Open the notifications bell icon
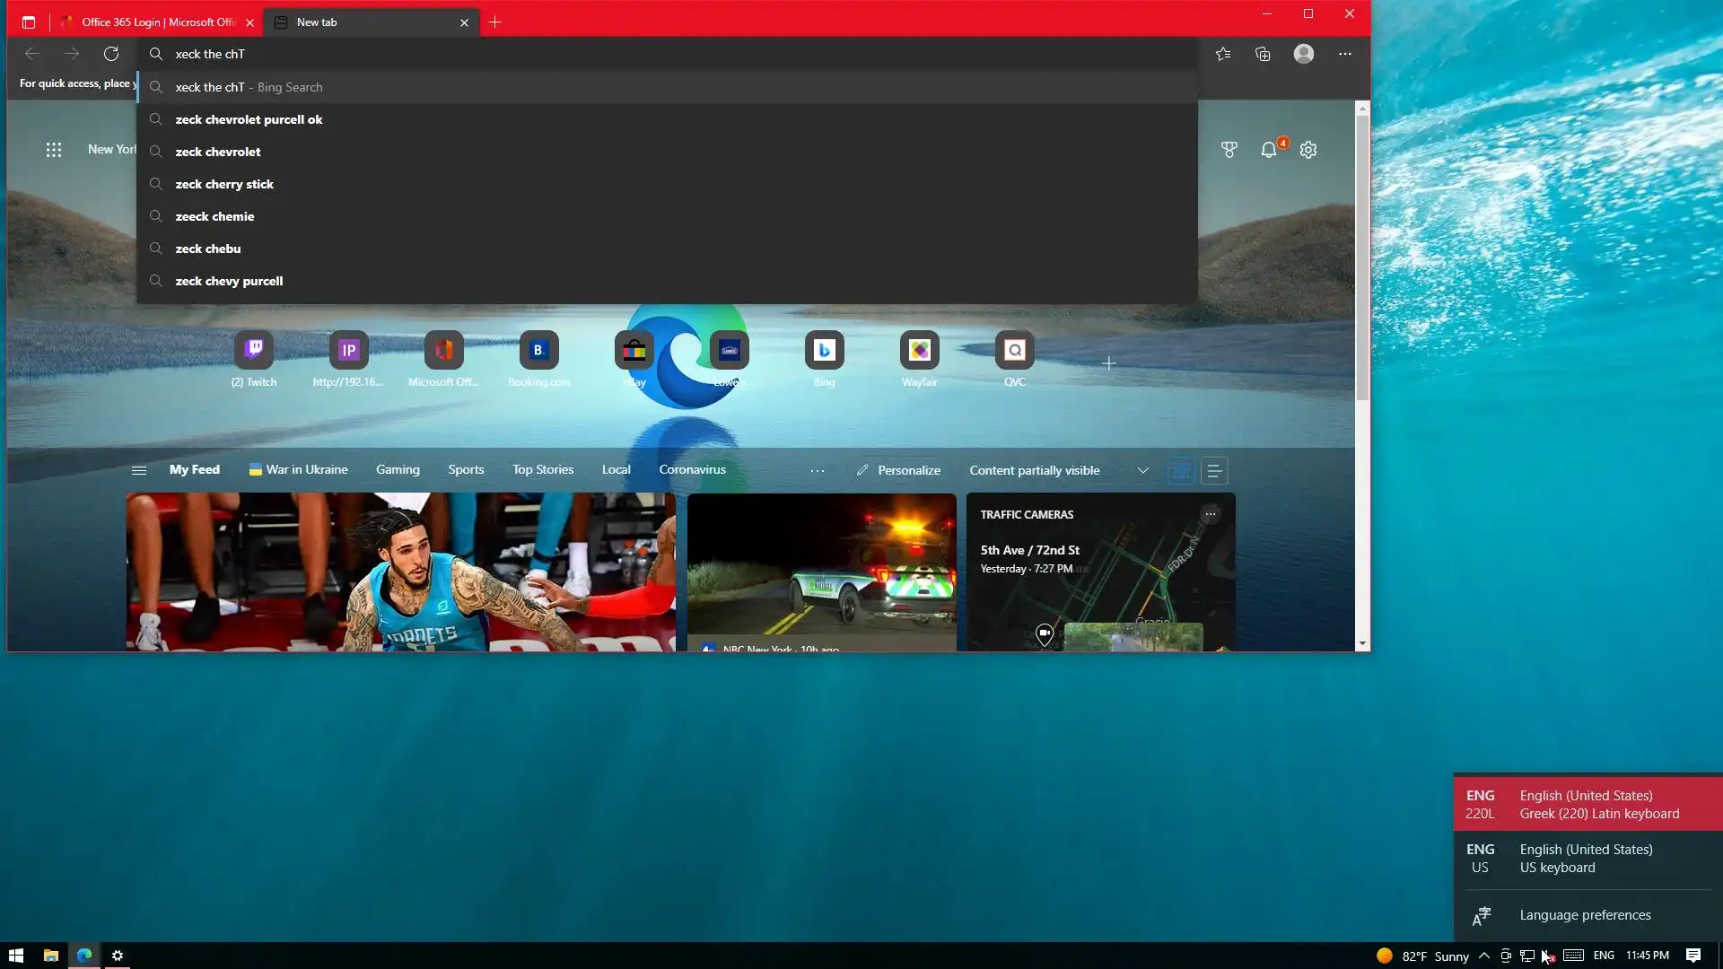The image size is (1723, 969). click(1268, 150)
